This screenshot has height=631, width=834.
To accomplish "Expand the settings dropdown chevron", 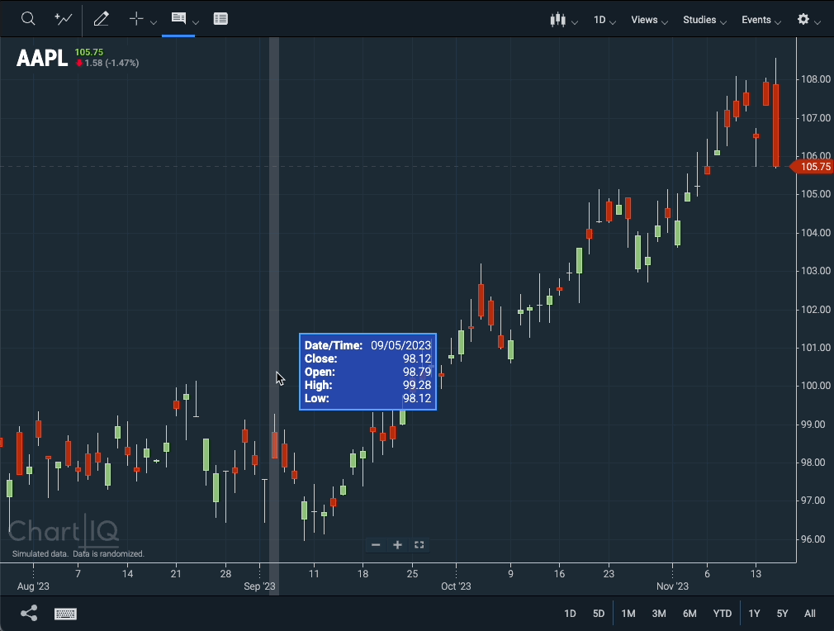I will (818, 22).
